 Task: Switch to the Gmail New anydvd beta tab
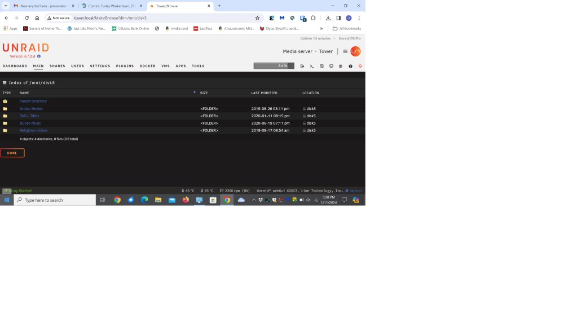click(x=43, y=6)
